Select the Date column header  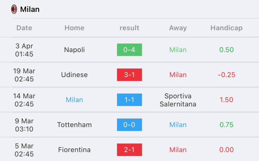tap(24, 28)
